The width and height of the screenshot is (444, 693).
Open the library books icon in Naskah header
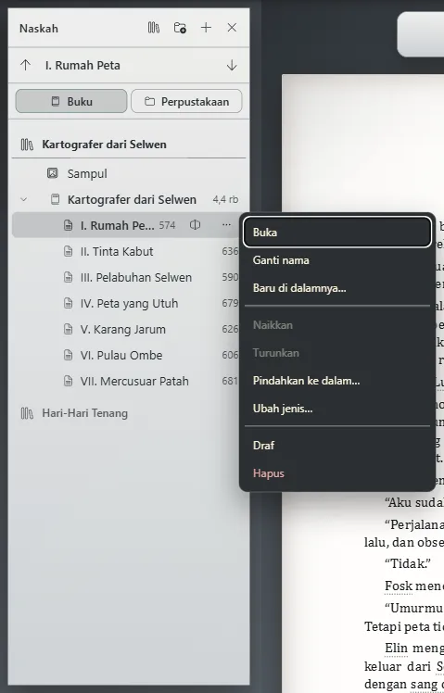click(154, 28)
